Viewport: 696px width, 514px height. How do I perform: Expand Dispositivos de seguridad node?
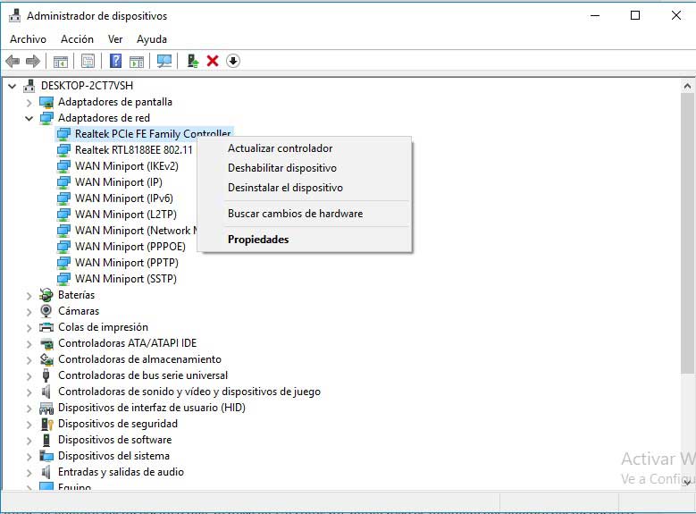click(29, 425)
